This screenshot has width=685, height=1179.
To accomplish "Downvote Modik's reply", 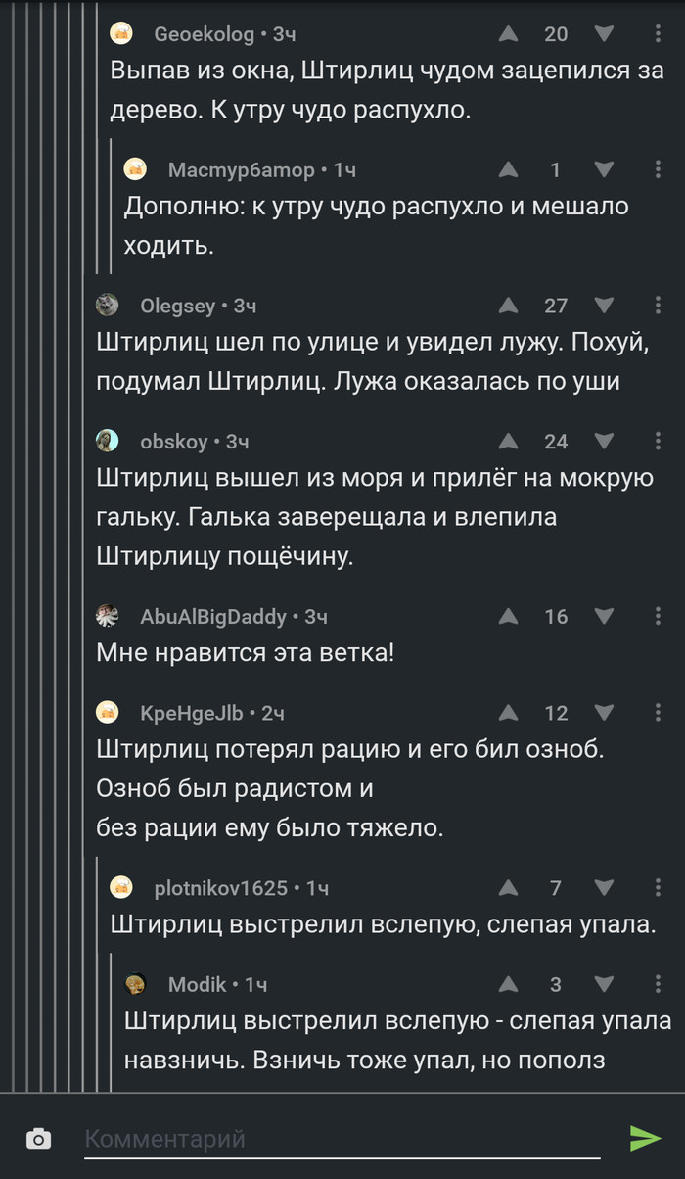I will (604, 984).
